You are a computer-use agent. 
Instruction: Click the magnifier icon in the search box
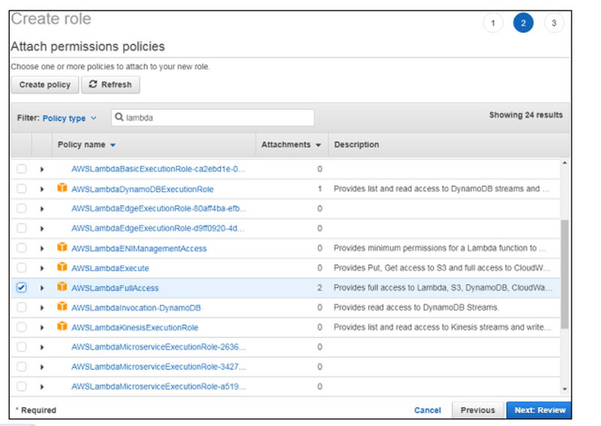click(119, 118)
